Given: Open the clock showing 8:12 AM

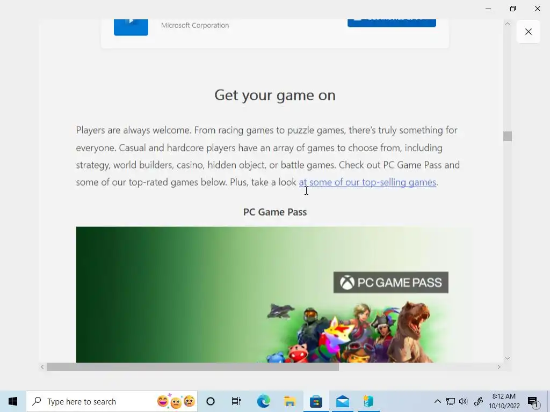Looking at the screenshot, I should [x=504, y=401].
